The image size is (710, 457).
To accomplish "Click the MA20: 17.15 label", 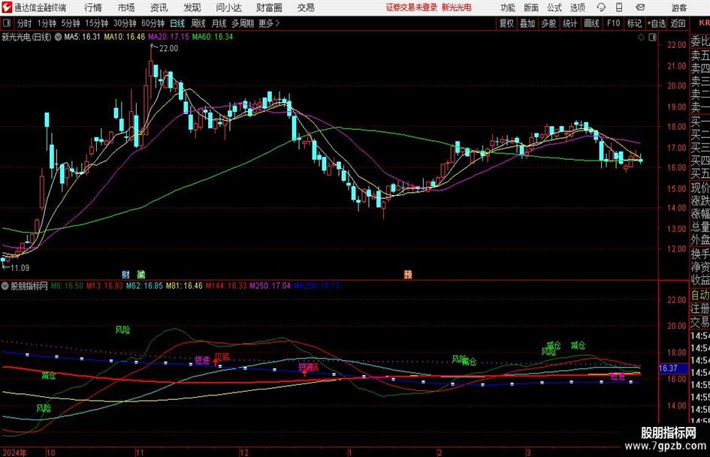I will [168, 37].
